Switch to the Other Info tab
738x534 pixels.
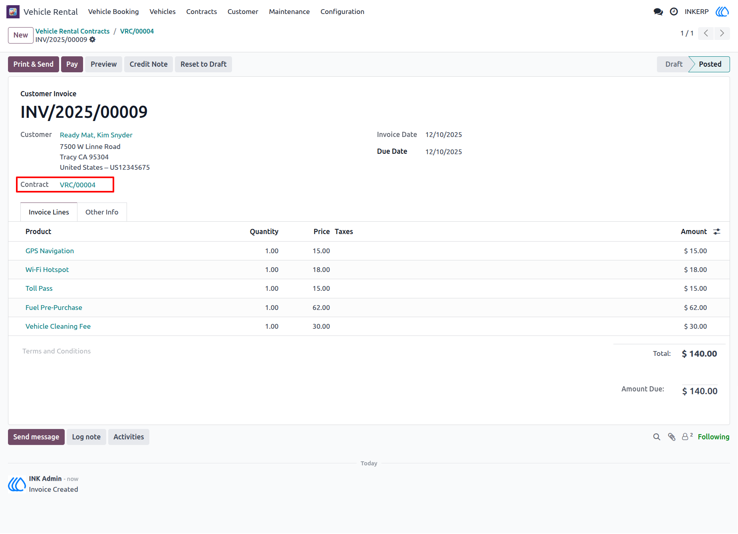point(102,212)
